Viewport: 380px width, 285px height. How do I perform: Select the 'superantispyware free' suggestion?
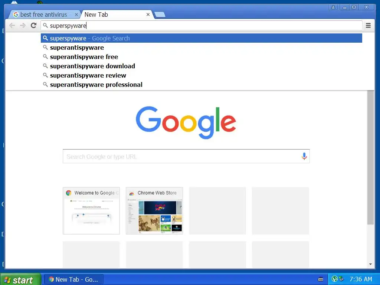[202, 57]
